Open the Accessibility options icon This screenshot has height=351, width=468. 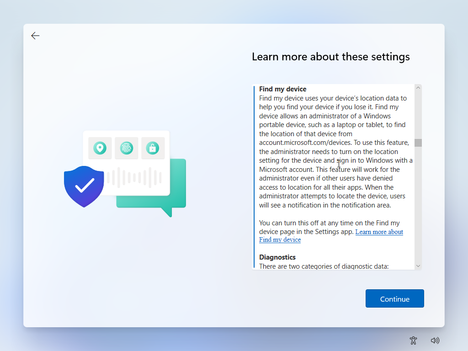tap(413, 340)
